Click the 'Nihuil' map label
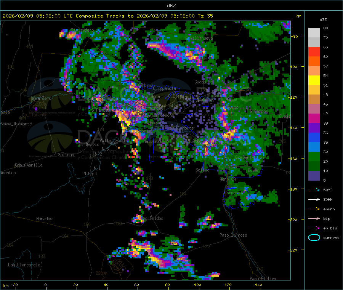 [x=90, y=174]
